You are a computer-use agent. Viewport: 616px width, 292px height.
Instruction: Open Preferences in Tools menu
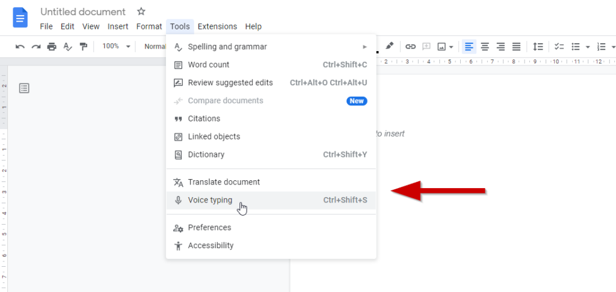coord(271,228)
